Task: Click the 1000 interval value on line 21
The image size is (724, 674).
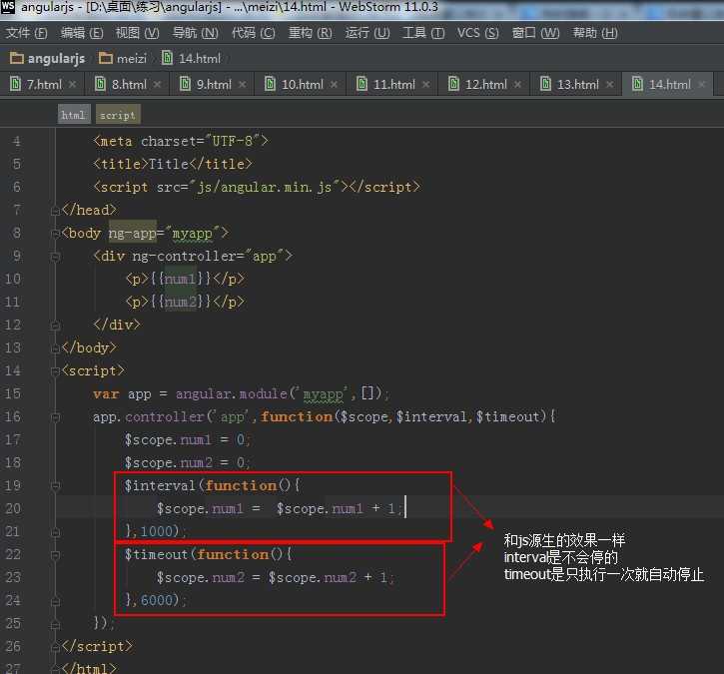Action: 156,531
